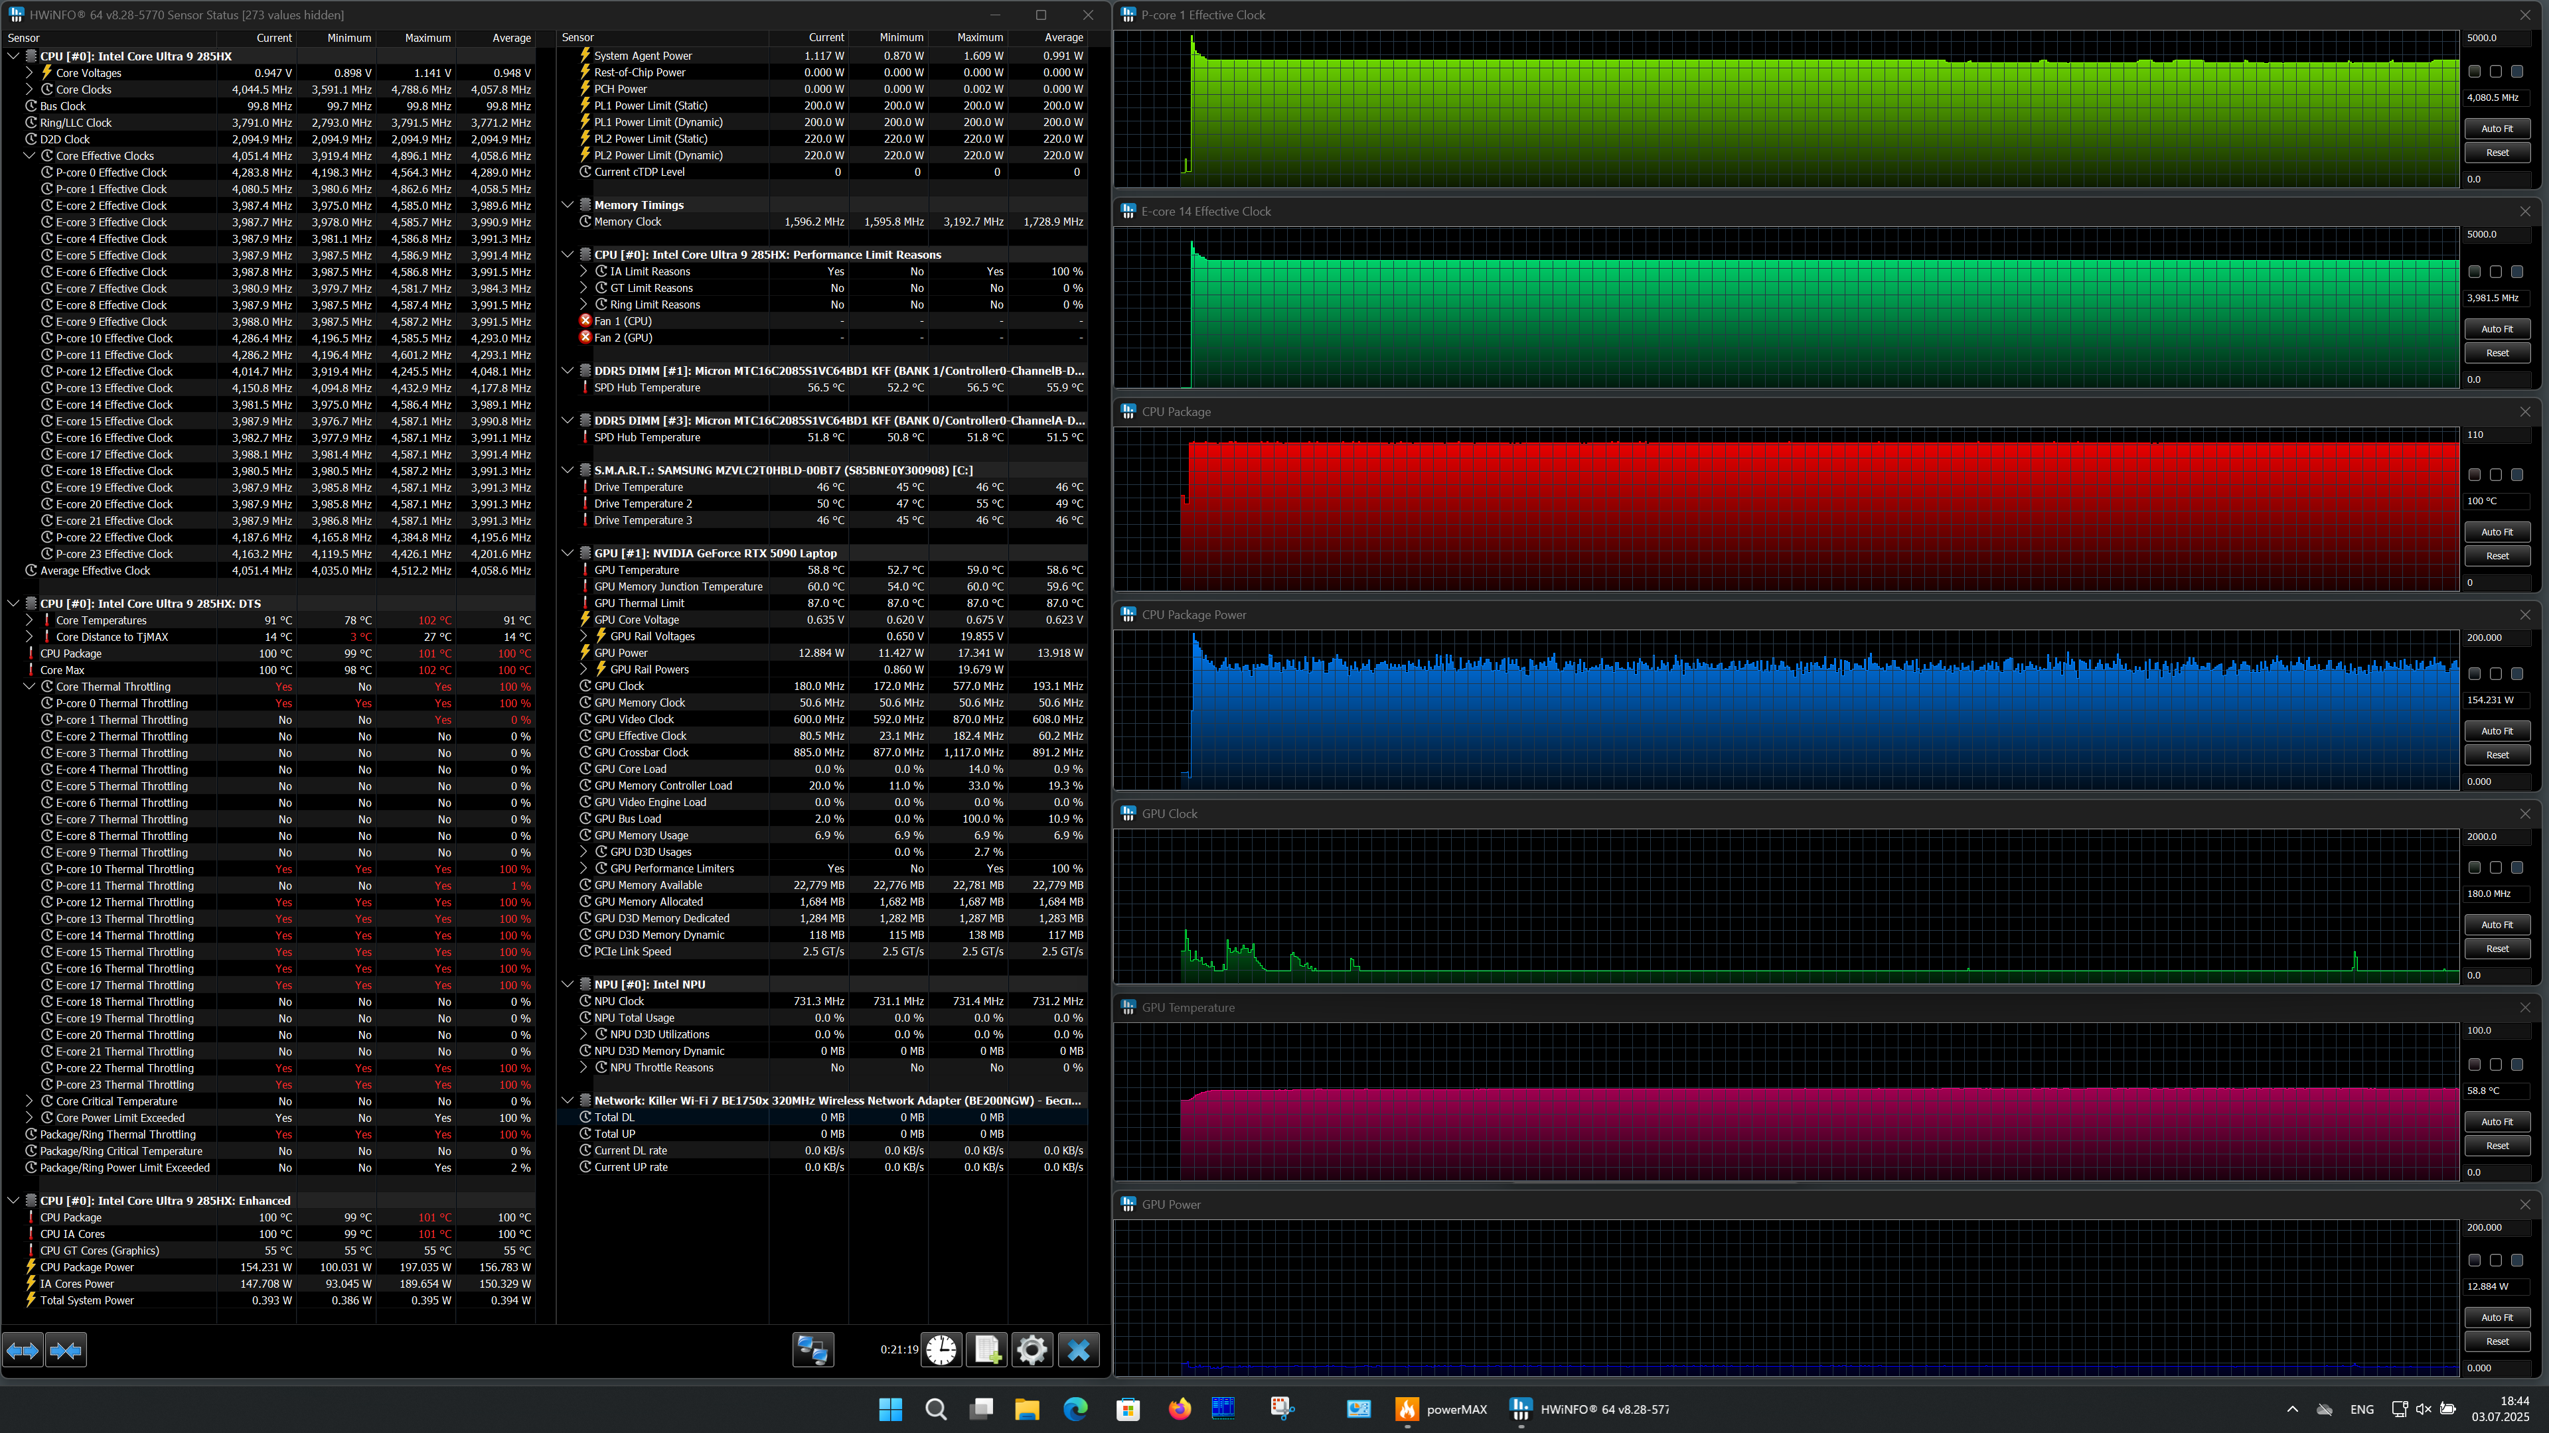Viewport: 2549px width, 1433px height.
Task: Click the middle color square on the GPU Temperature graph
Action: click(x=2496, y=1064)
